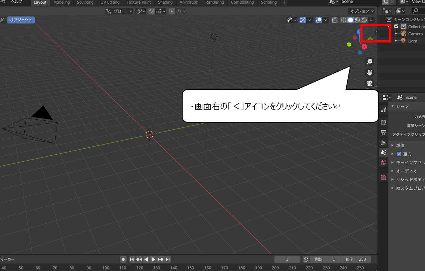Jump to the timeline start frame
The image size is (425, 271).
click(132, 259)
